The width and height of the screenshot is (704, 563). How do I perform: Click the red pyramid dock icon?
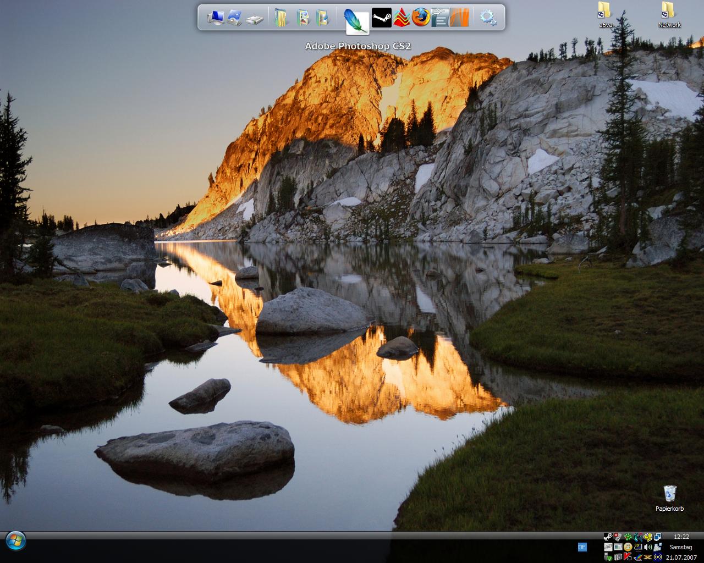402,18
